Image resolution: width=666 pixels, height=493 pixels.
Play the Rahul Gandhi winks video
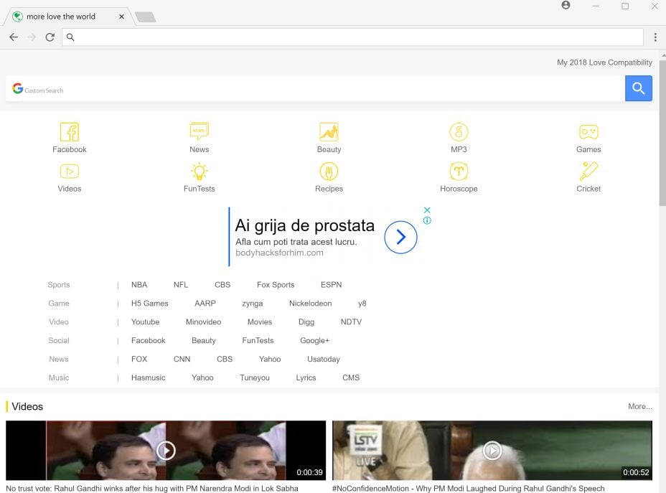166,450
